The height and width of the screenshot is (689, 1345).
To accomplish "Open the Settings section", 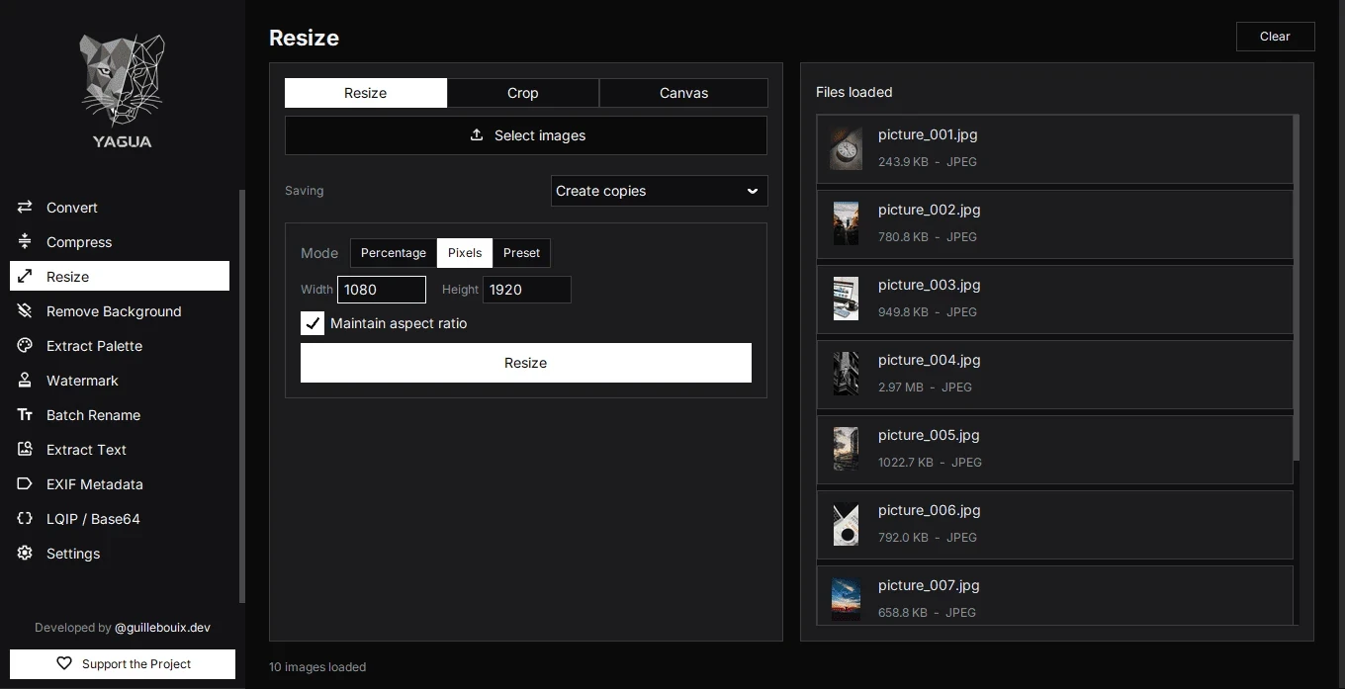I will pyautogui.click(x=120, y=554).
